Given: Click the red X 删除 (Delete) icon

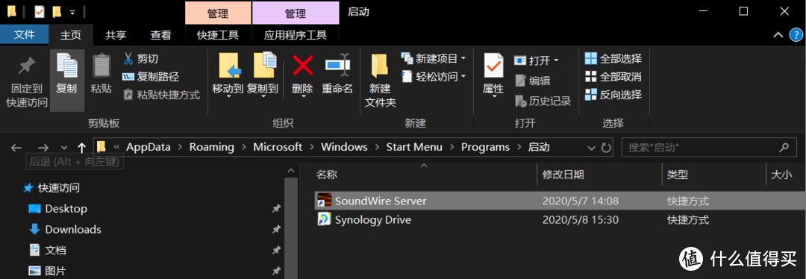Looking at the screenshot, I should click(x=303, y=66).
